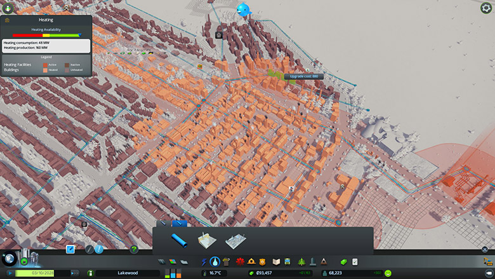The image size is (495, 279).
Task: Open the Economy money panel
Action: [343, 262]
